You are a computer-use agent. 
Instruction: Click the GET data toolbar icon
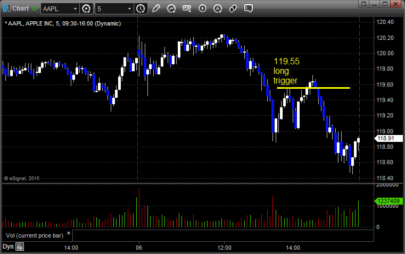tap(187, 9)
